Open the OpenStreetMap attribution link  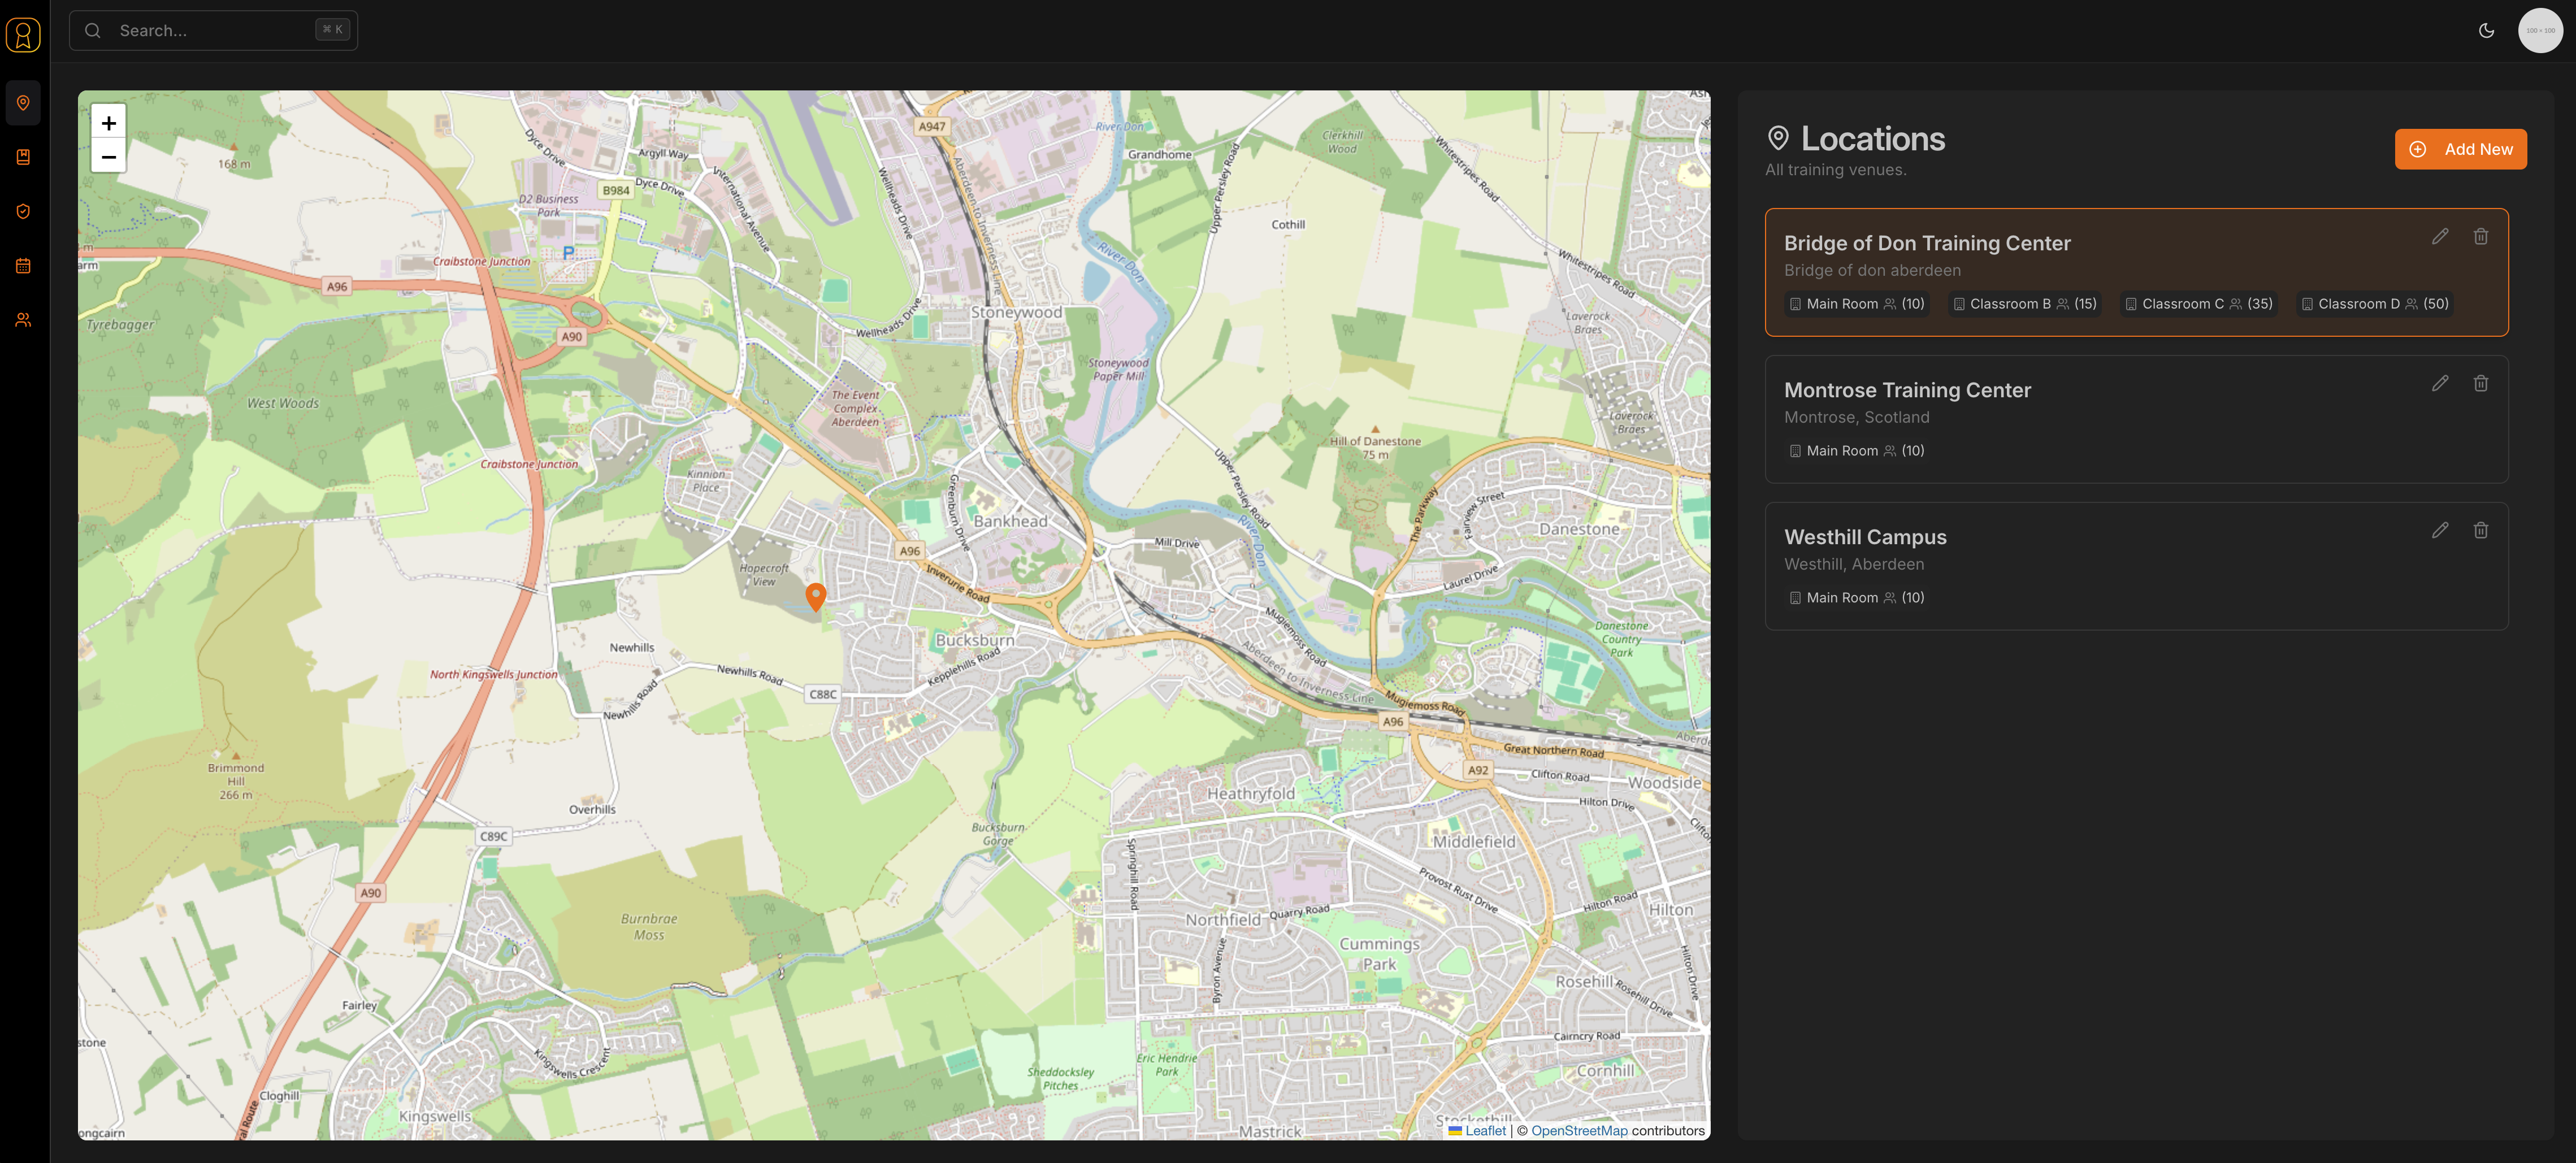[x=1578, y=1131]
